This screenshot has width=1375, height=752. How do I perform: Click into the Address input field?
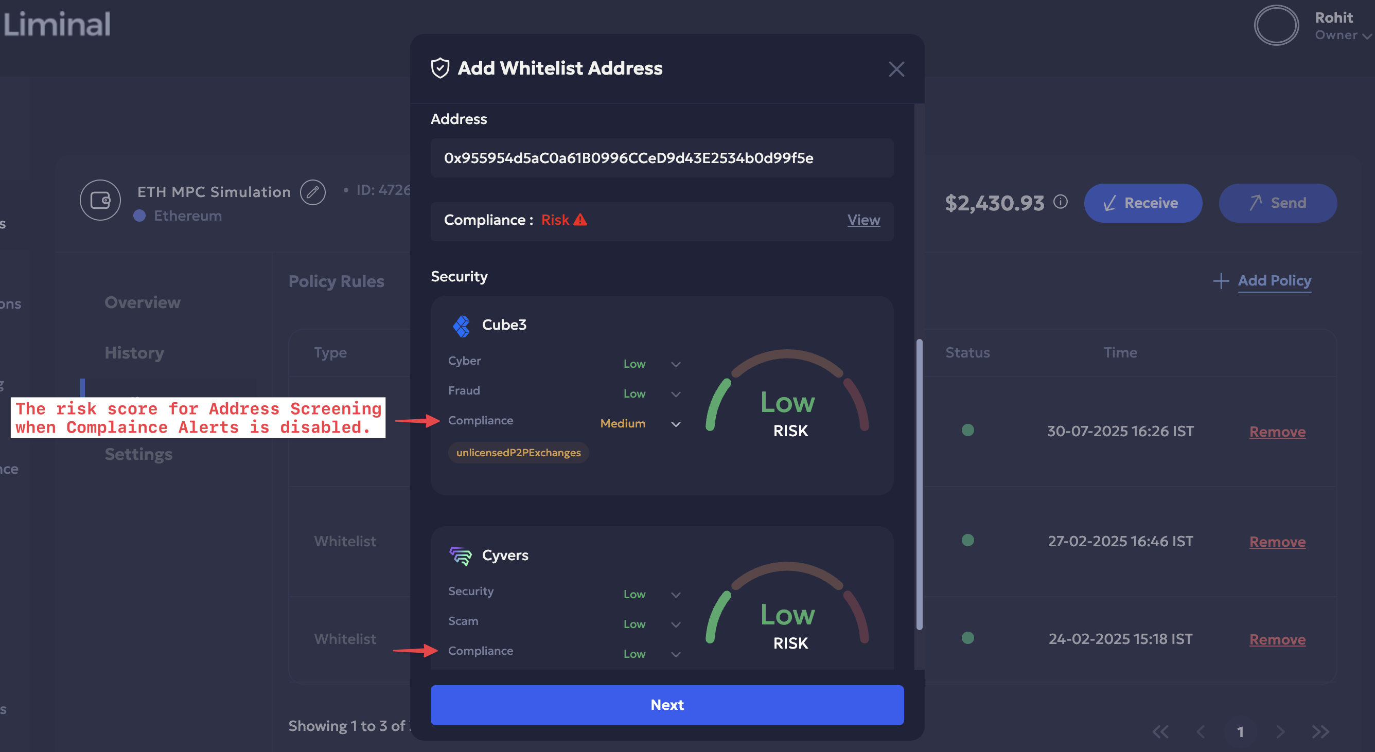[661, 158]
